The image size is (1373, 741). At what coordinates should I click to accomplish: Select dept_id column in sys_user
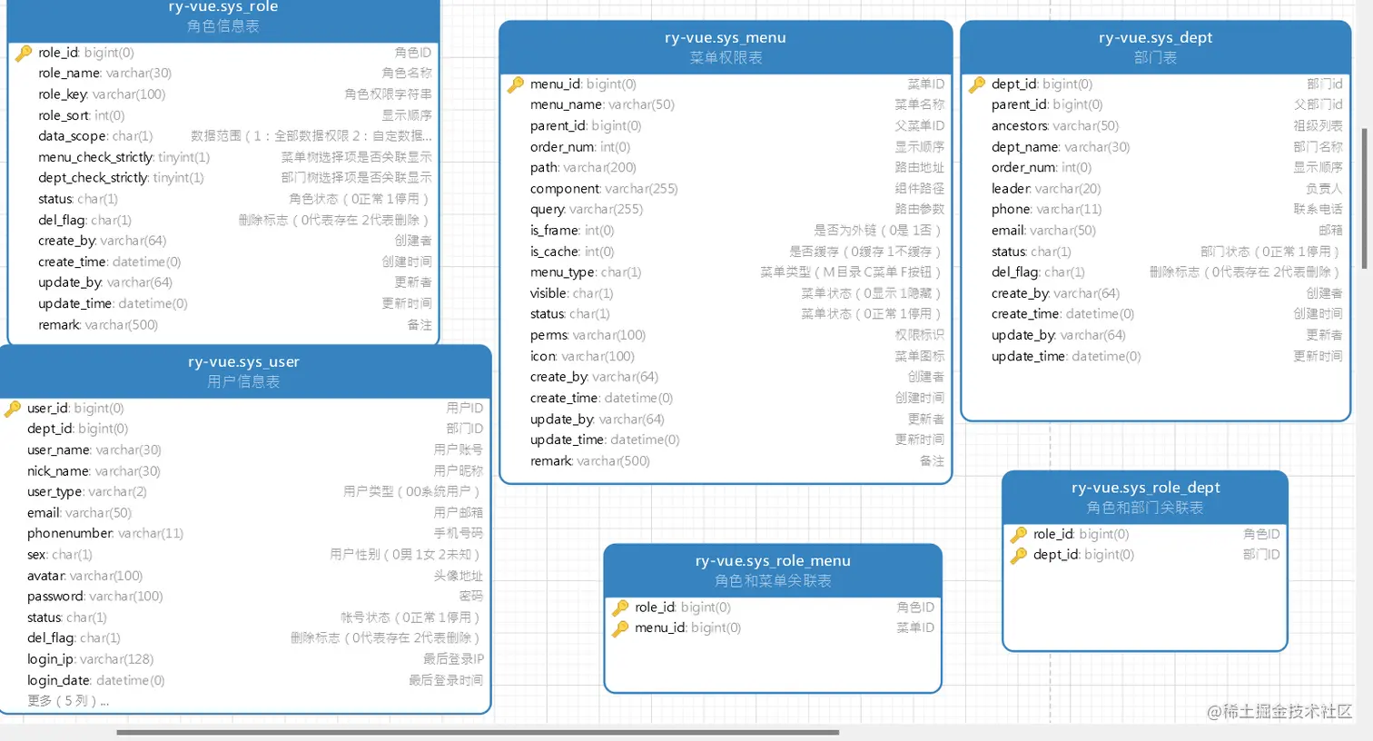pyautogui.click(x=244, y=429)
